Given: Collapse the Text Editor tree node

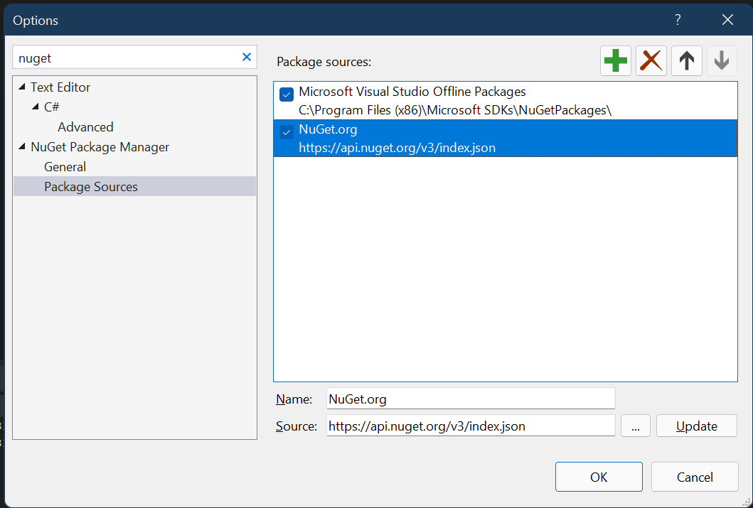Looking at the screenshot, I should point(21,87).
